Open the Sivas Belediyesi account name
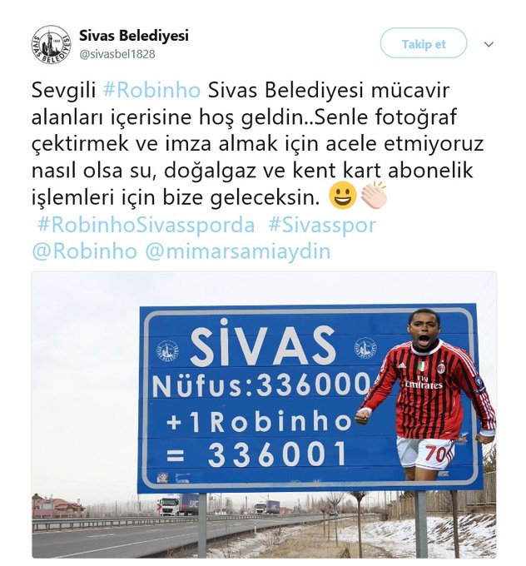Viewport: 526px width, 566px height. [x=133, y=36]
